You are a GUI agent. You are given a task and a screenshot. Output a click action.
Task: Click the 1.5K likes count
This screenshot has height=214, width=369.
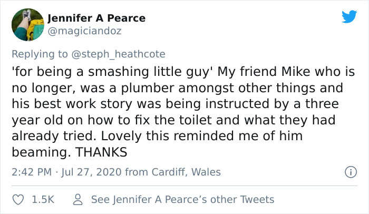43,199
